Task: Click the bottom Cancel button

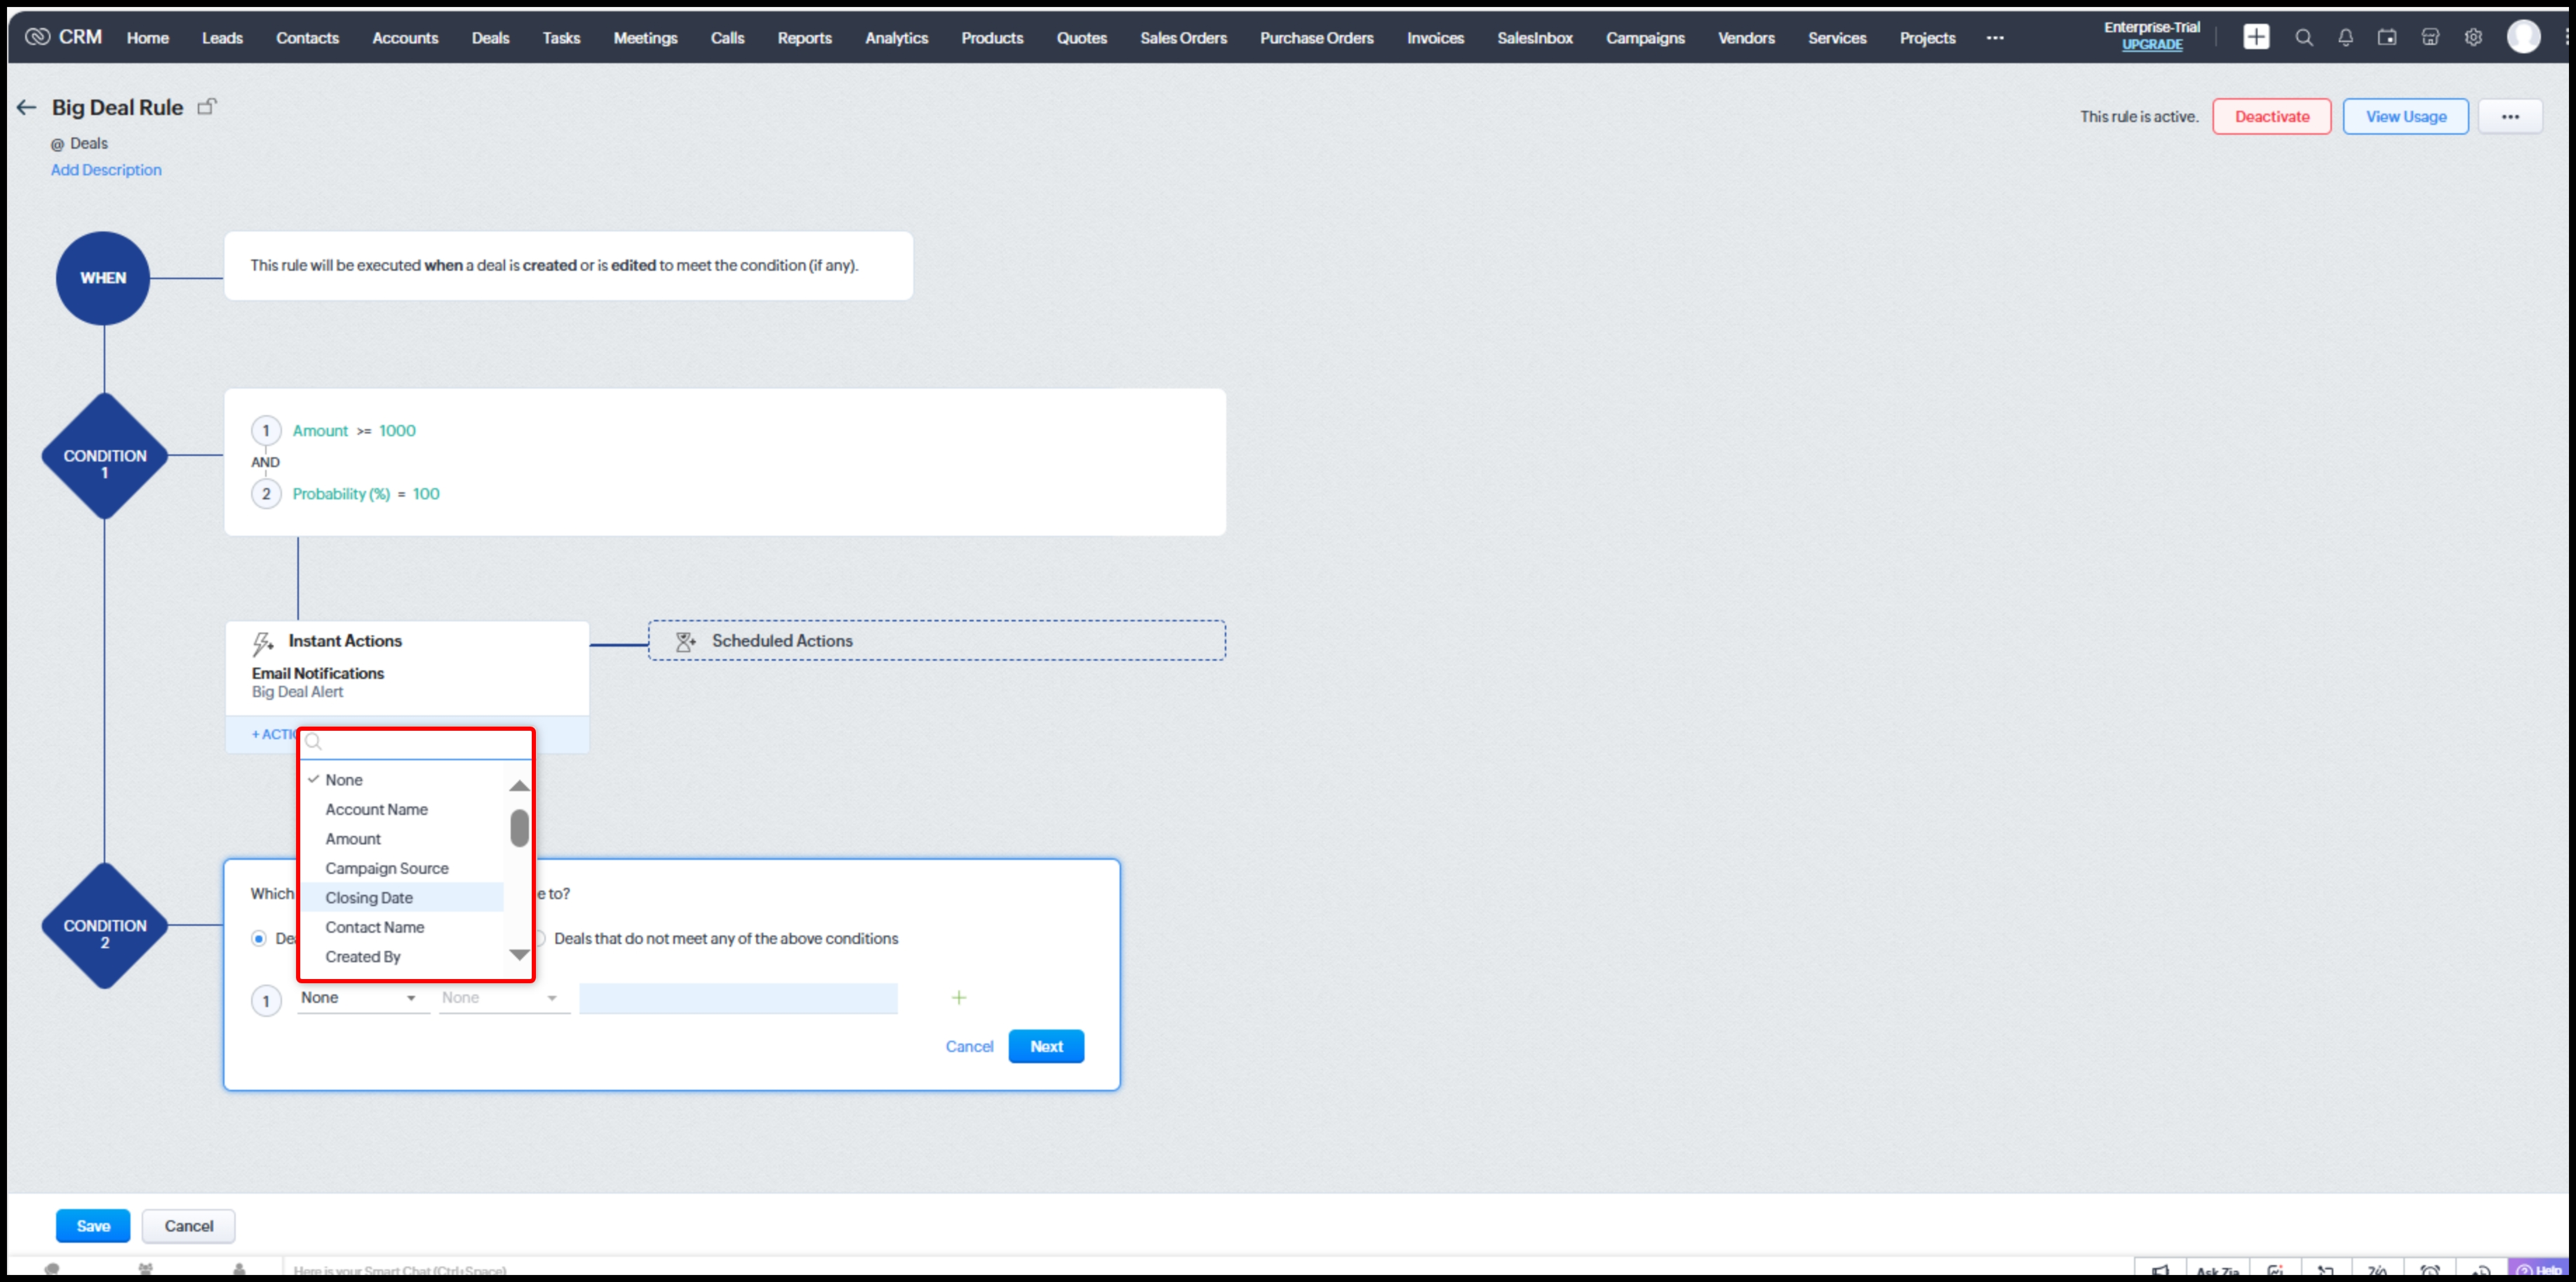Action: [188, 1226]
